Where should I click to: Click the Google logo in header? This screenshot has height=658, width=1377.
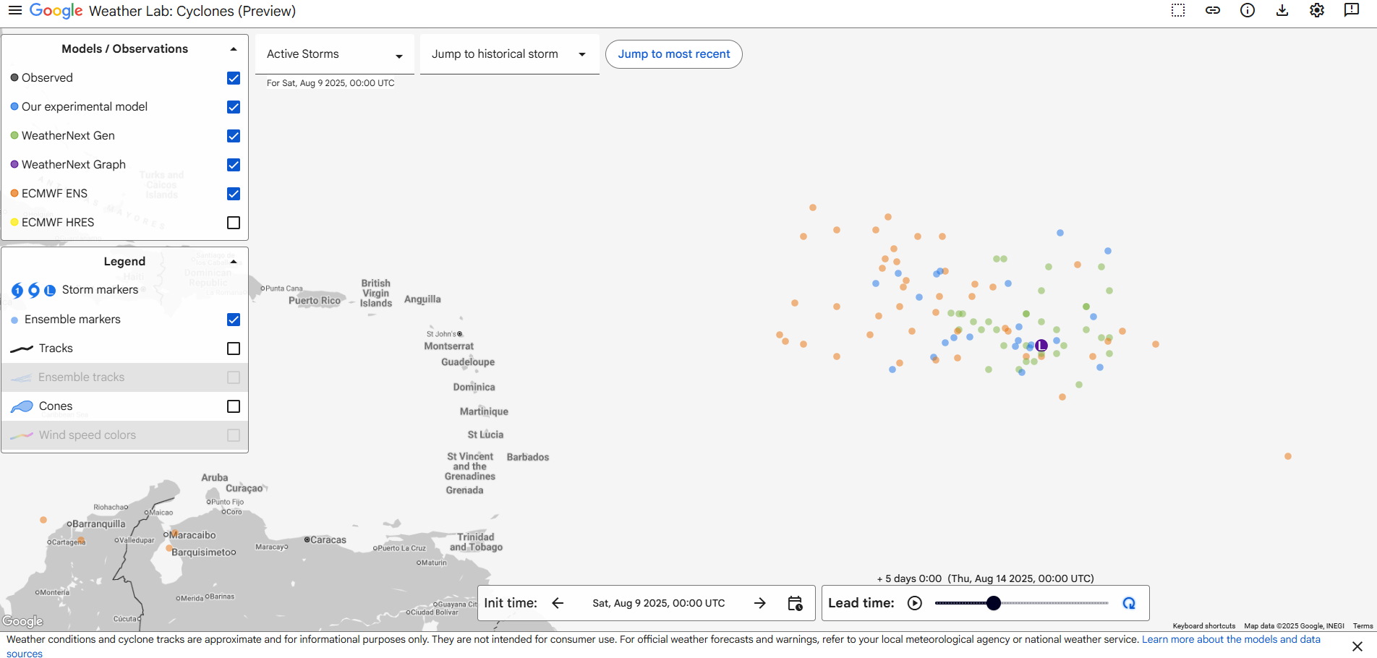[56, 11]
